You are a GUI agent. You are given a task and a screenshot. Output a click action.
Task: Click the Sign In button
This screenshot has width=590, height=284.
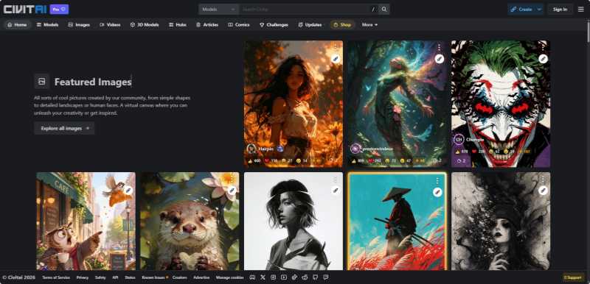[x=560, y=10]
